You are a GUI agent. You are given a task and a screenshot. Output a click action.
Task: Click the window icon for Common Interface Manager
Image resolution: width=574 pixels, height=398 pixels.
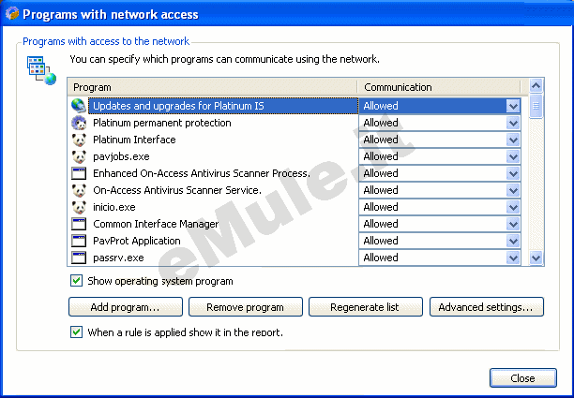coord(79,224)
